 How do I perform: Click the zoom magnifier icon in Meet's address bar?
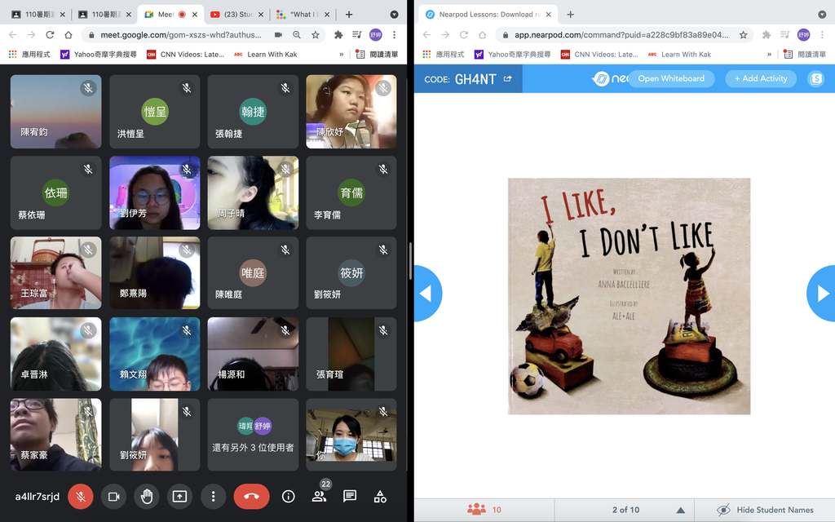coord(297,34)
